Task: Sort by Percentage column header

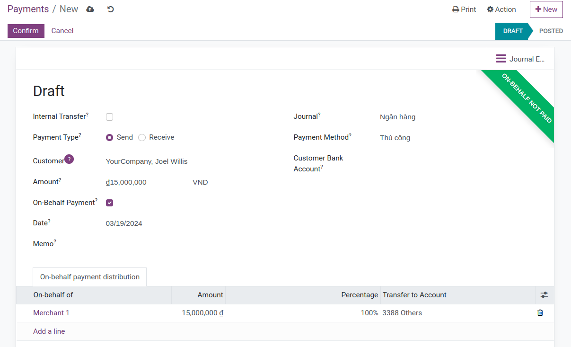Action: tap(303, 295)
